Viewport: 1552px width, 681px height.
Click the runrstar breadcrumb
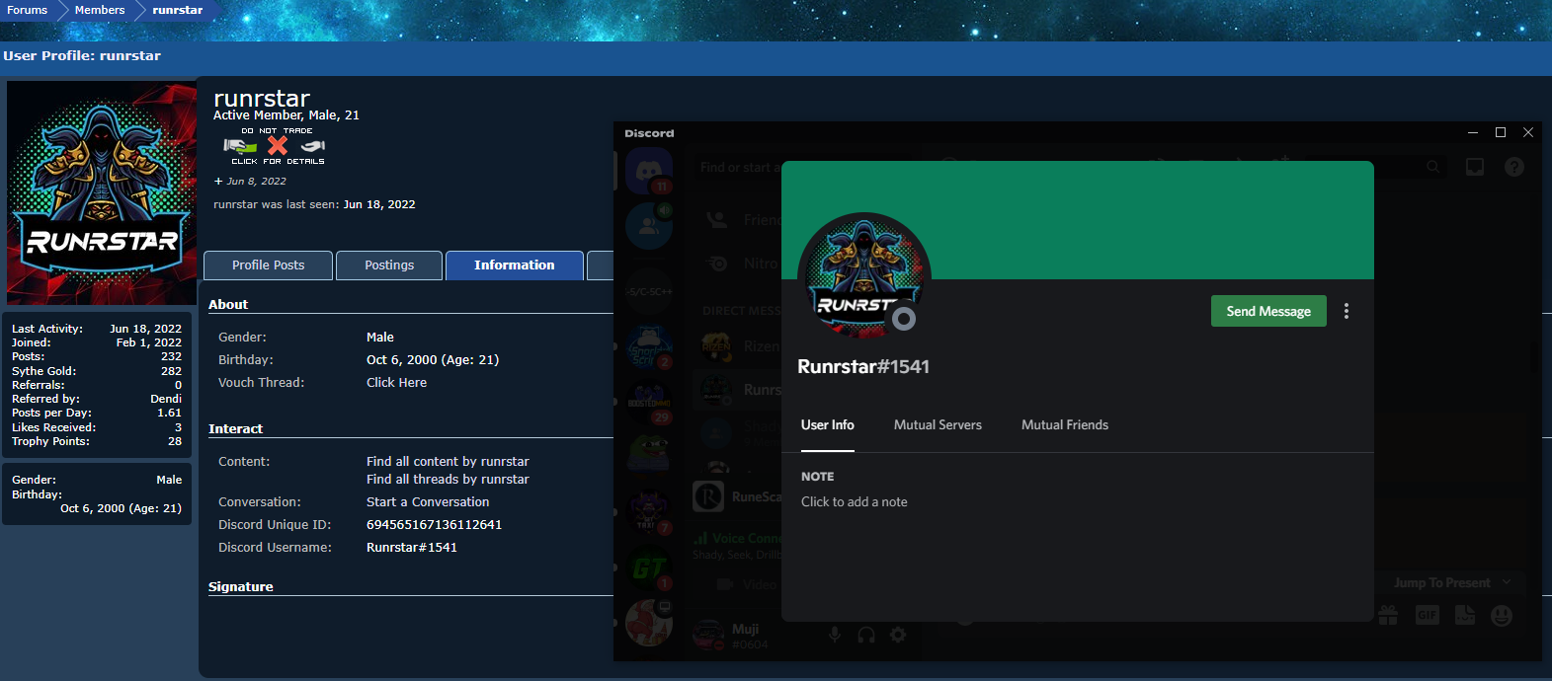pos(178,10)
